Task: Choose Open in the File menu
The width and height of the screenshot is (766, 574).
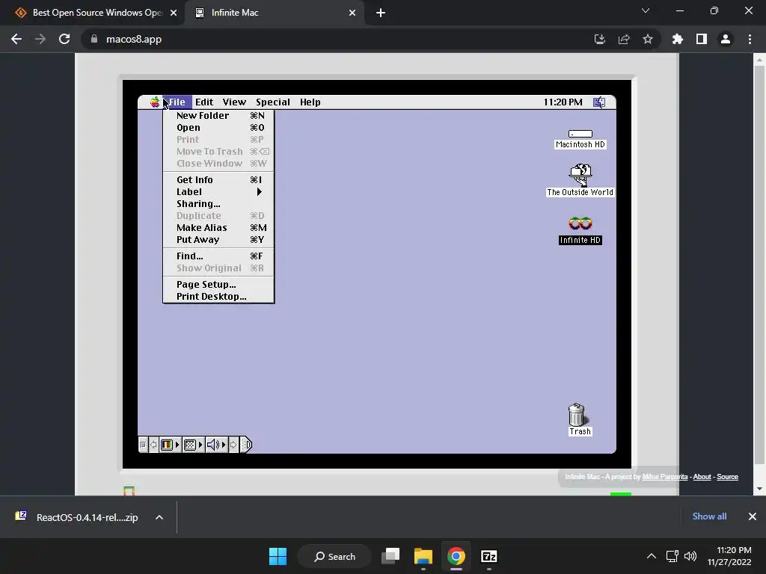Action: [218, 128]
